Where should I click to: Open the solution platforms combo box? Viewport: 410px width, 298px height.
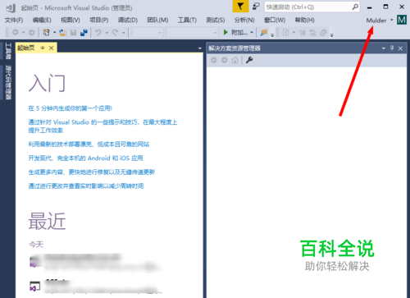192,33
